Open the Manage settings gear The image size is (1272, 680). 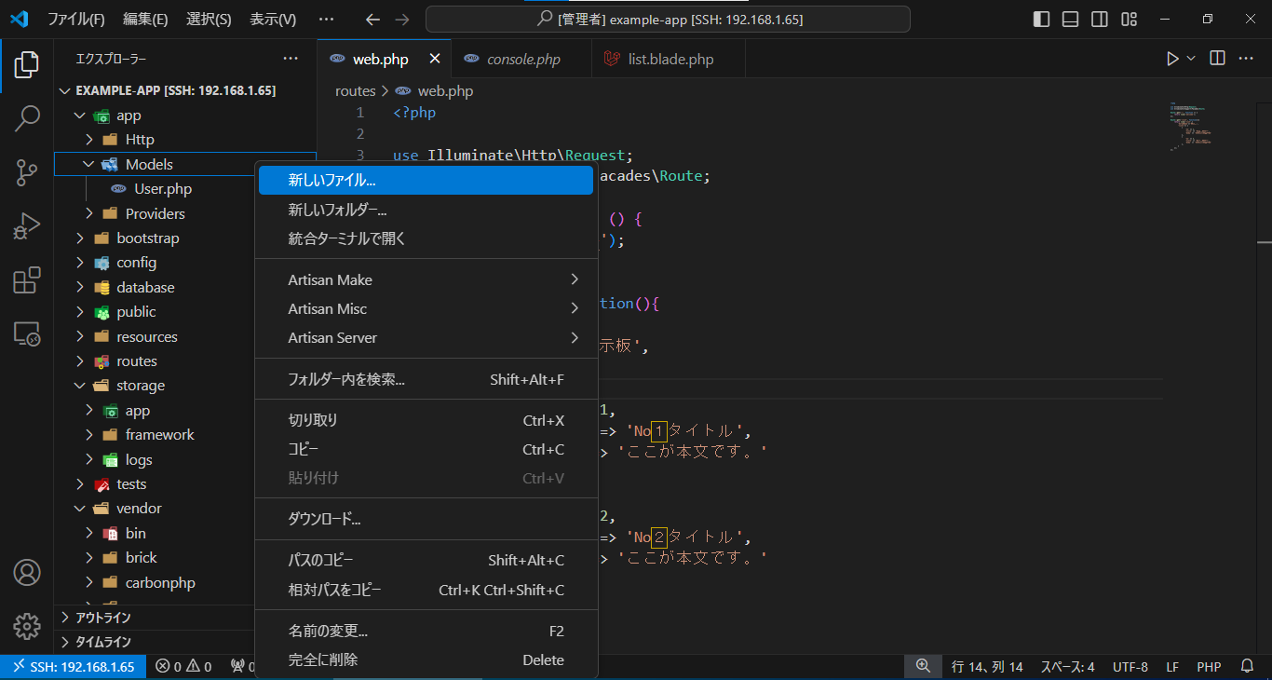coord(27,626)
